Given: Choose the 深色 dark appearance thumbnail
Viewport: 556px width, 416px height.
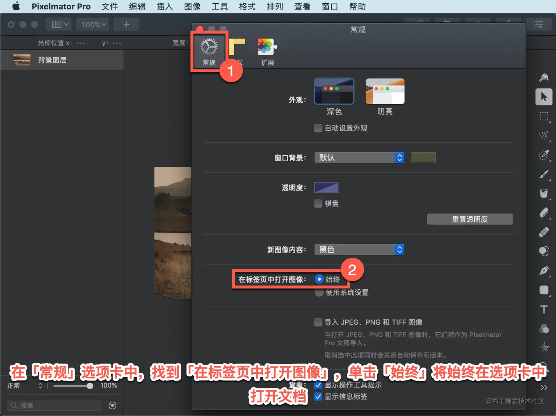Looking at the screenshot, I should [334, 91].
